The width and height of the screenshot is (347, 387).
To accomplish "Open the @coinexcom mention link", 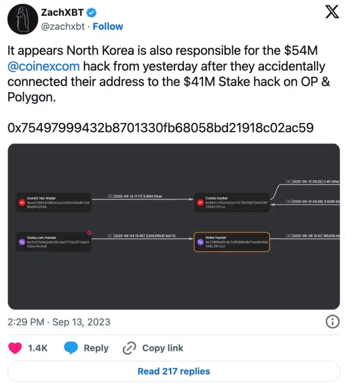I will pos(44,66).
